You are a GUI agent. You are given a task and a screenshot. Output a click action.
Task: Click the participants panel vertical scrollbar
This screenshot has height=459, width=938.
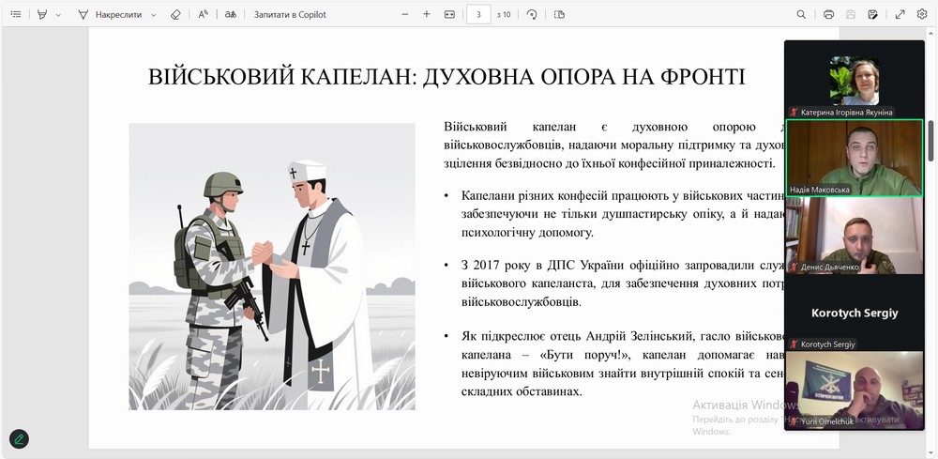(930, 141)
